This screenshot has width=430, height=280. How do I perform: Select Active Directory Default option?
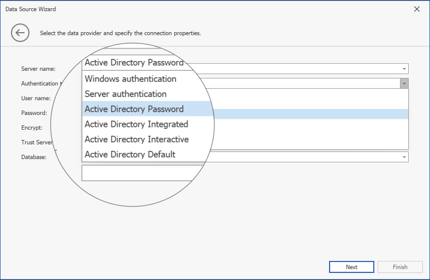pyautogui.click(x=130, y=154)
